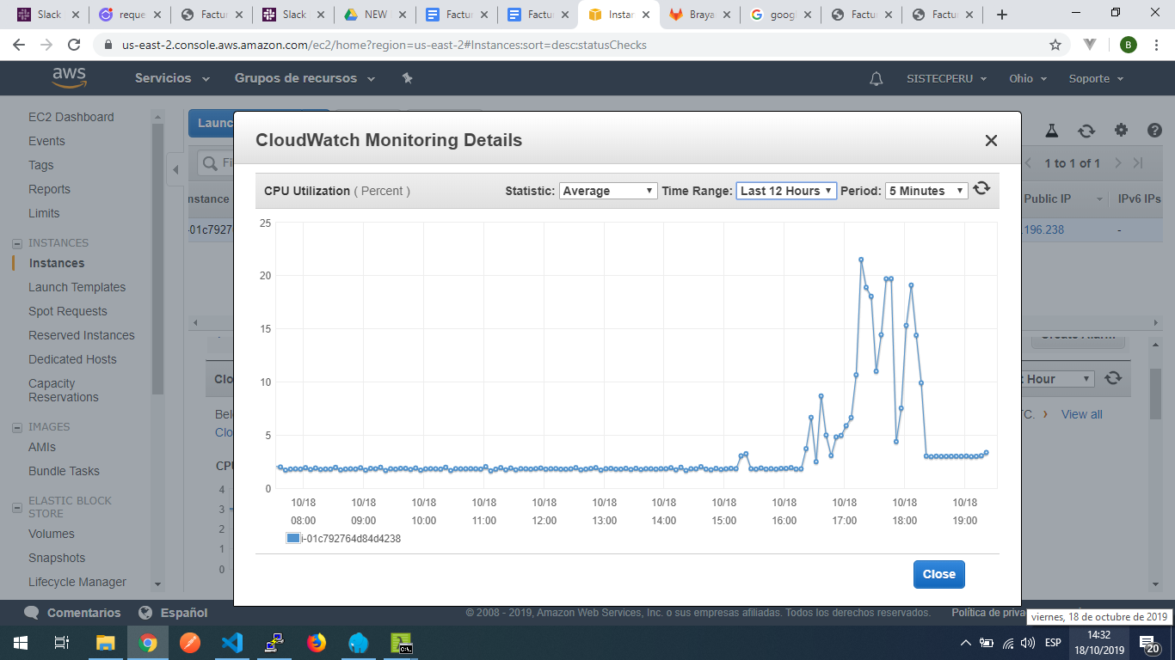This screenshot has height=660, width=1175.
Task: Open Spot Requests in the sidebar
Action: point(68,311)
